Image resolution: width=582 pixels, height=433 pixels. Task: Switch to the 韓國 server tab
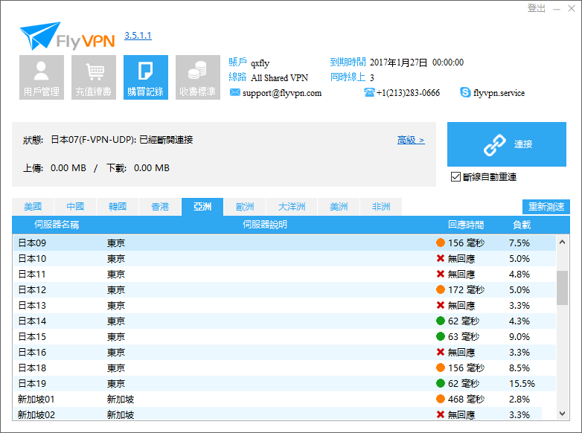tap(118, 207)
